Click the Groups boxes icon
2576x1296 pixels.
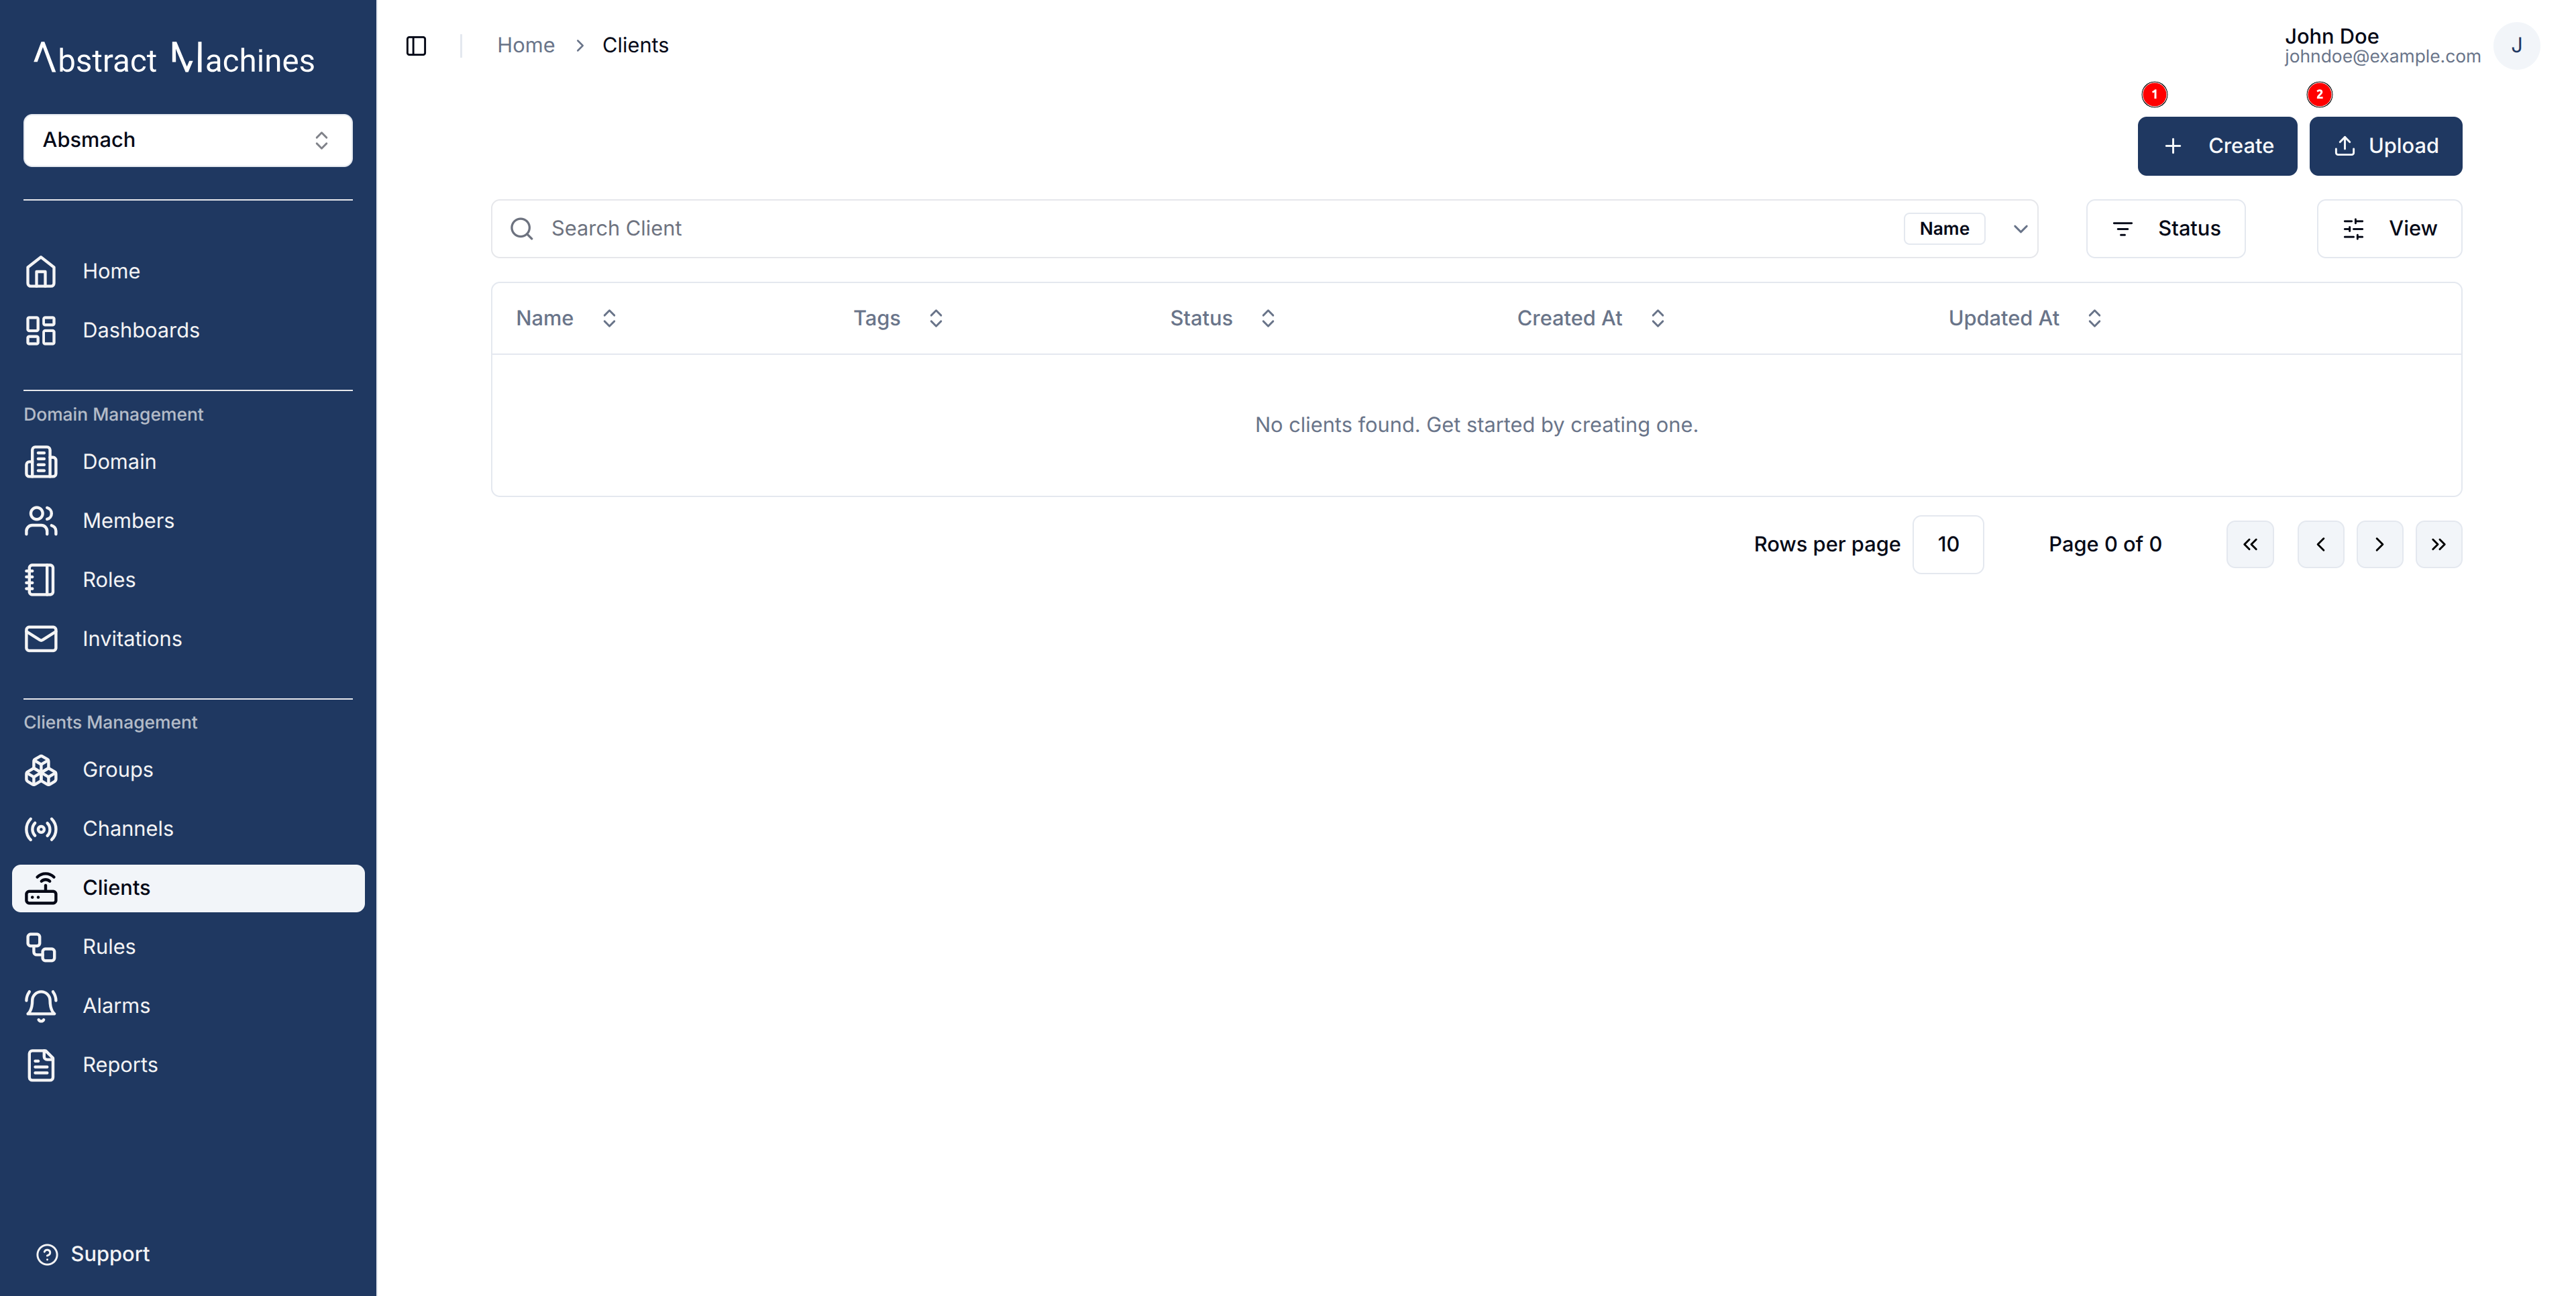[x=41, y=769]
